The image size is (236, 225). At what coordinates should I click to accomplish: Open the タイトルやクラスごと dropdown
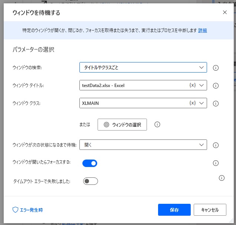tap(143, 67)
